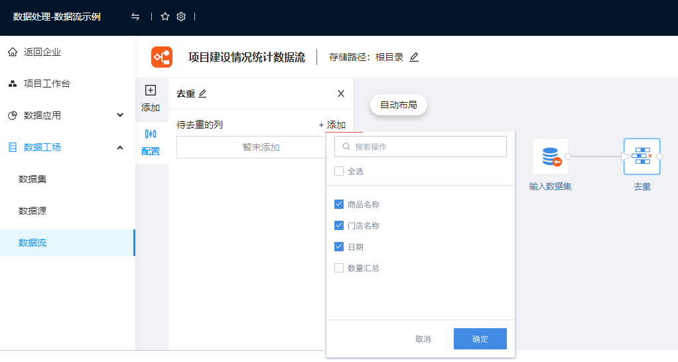678x362 pixels.
Task: Click the orange data flow logo icon
Action: click(162, 57)
